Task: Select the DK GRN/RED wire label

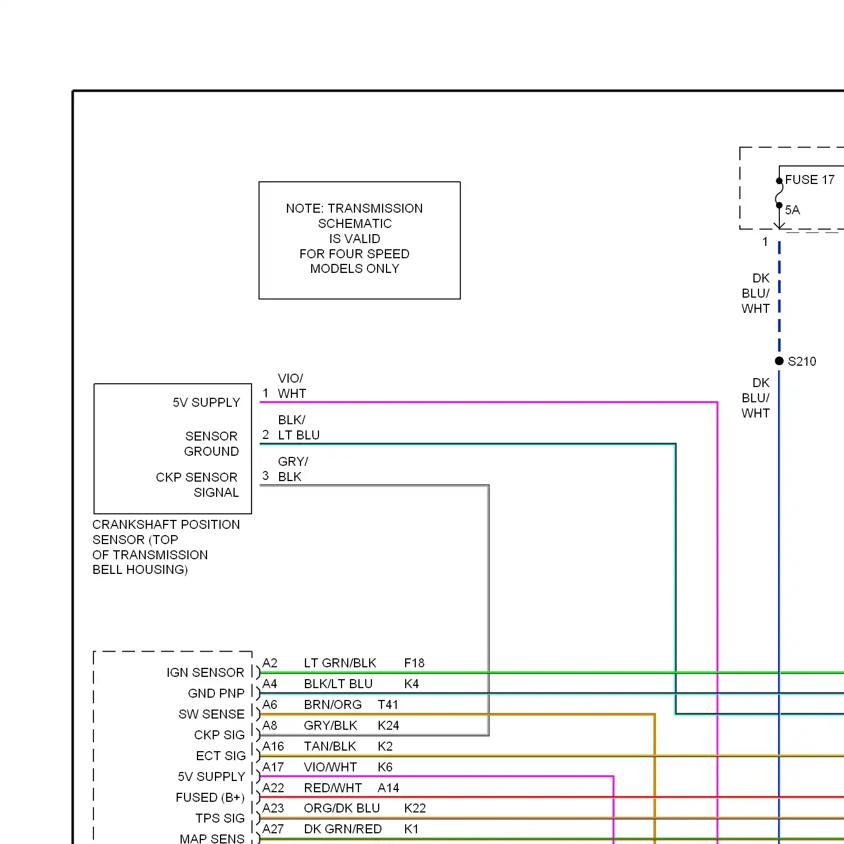Action: [x=343, y=829]
